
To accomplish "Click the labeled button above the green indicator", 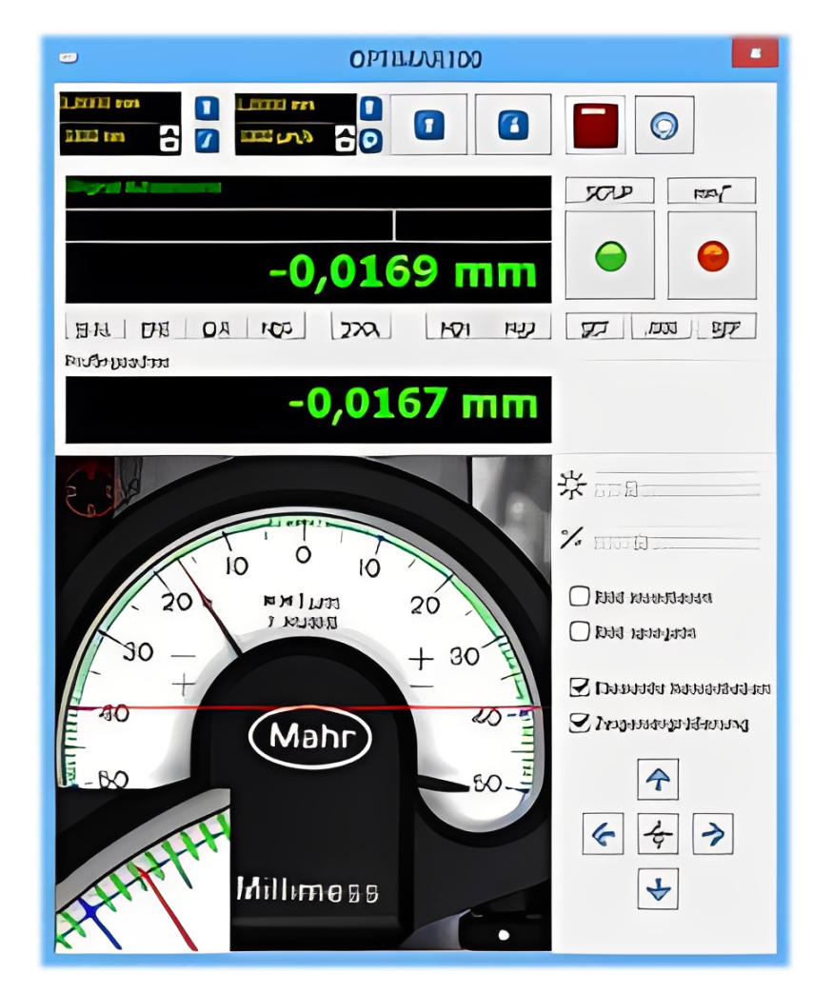I will click(609, 190).
